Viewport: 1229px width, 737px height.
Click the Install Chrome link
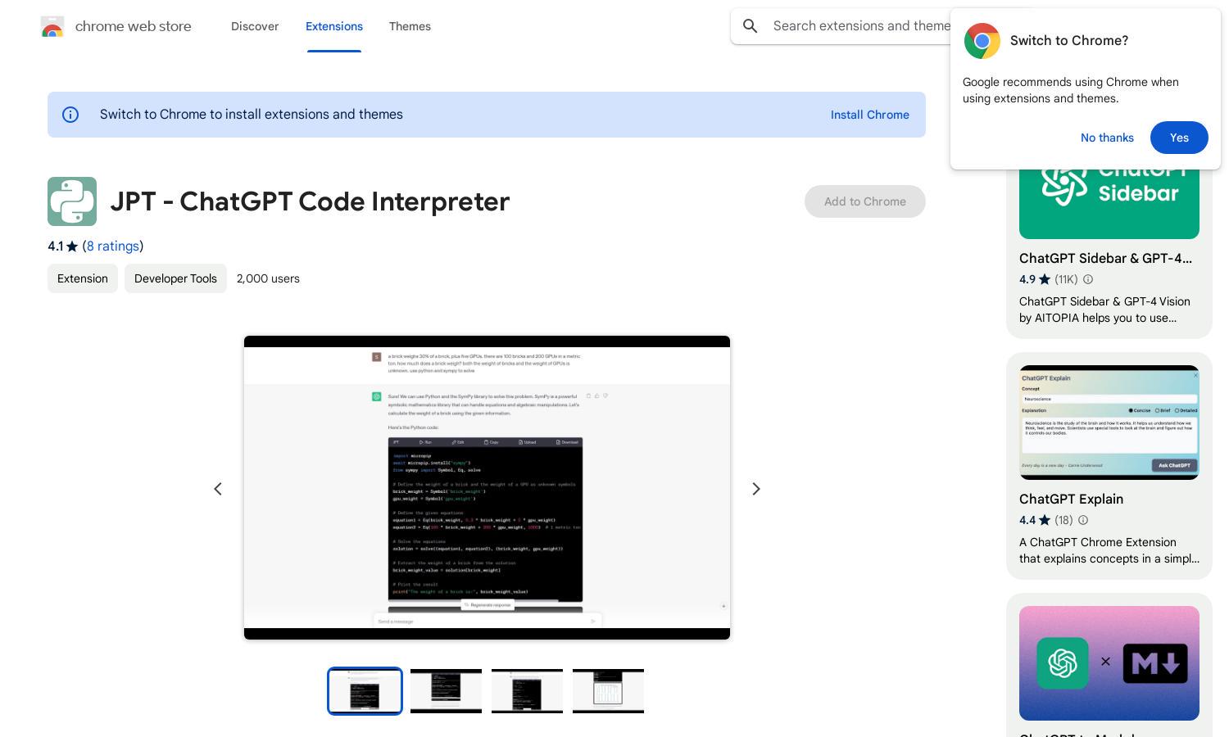(x=870, y=115)
